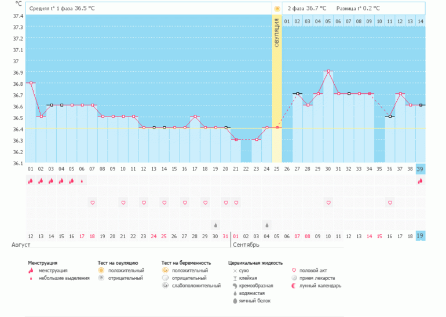Viewport: 446px width, 317px height.
Task: Click the small discharge icon on day 06
Action: tap(81, 181)
